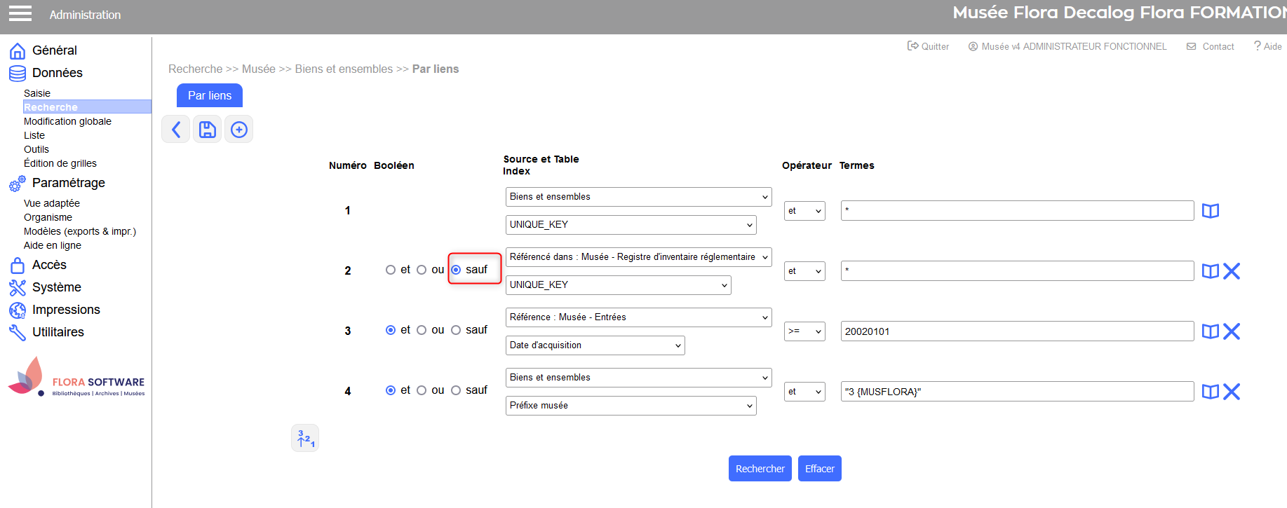The height and width of the screenshot is (508, 1287).
Task: Open 'Modification globale' in the sidebar
Action: pos(67,121)
